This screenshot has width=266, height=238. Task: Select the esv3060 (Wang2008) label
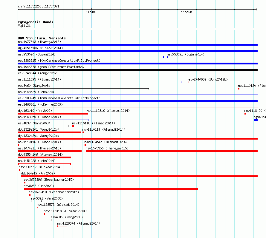(34, 86)
